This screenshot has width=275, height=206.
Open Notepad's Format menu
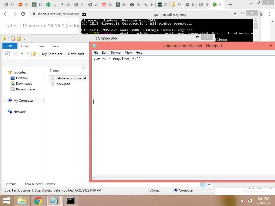point(116,53)
